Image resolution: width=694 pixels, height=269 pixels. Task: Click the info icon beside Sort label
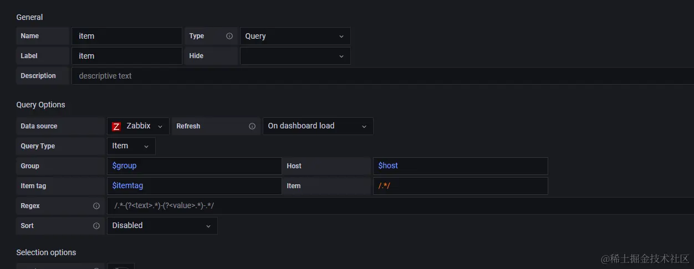96,226
